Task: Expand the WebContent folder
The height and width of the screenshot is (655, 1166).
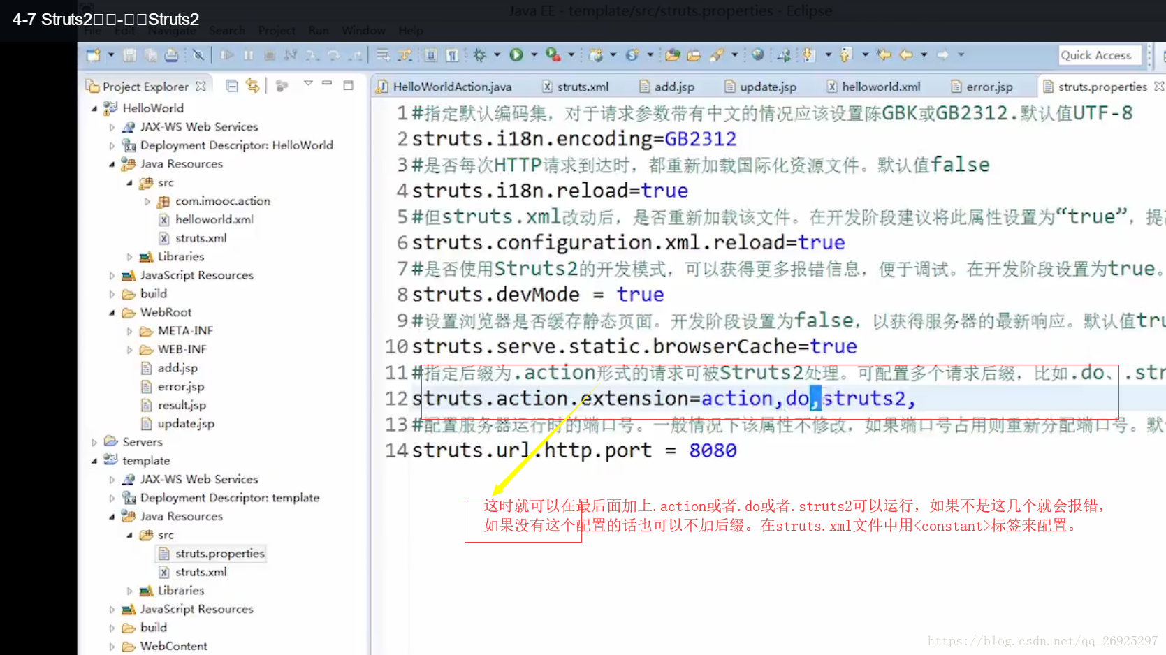Action: pos(112,647)
